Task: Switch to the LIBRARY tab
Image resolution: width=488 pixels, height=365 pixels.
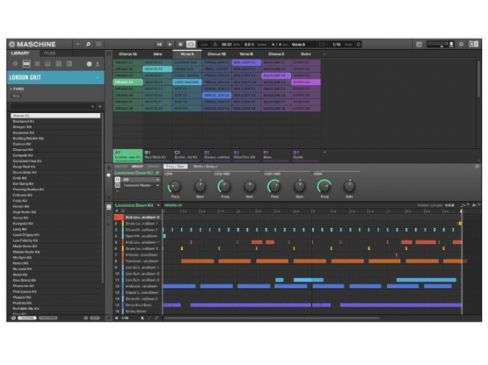Action: pyautogui.click(x=20, y=54)
